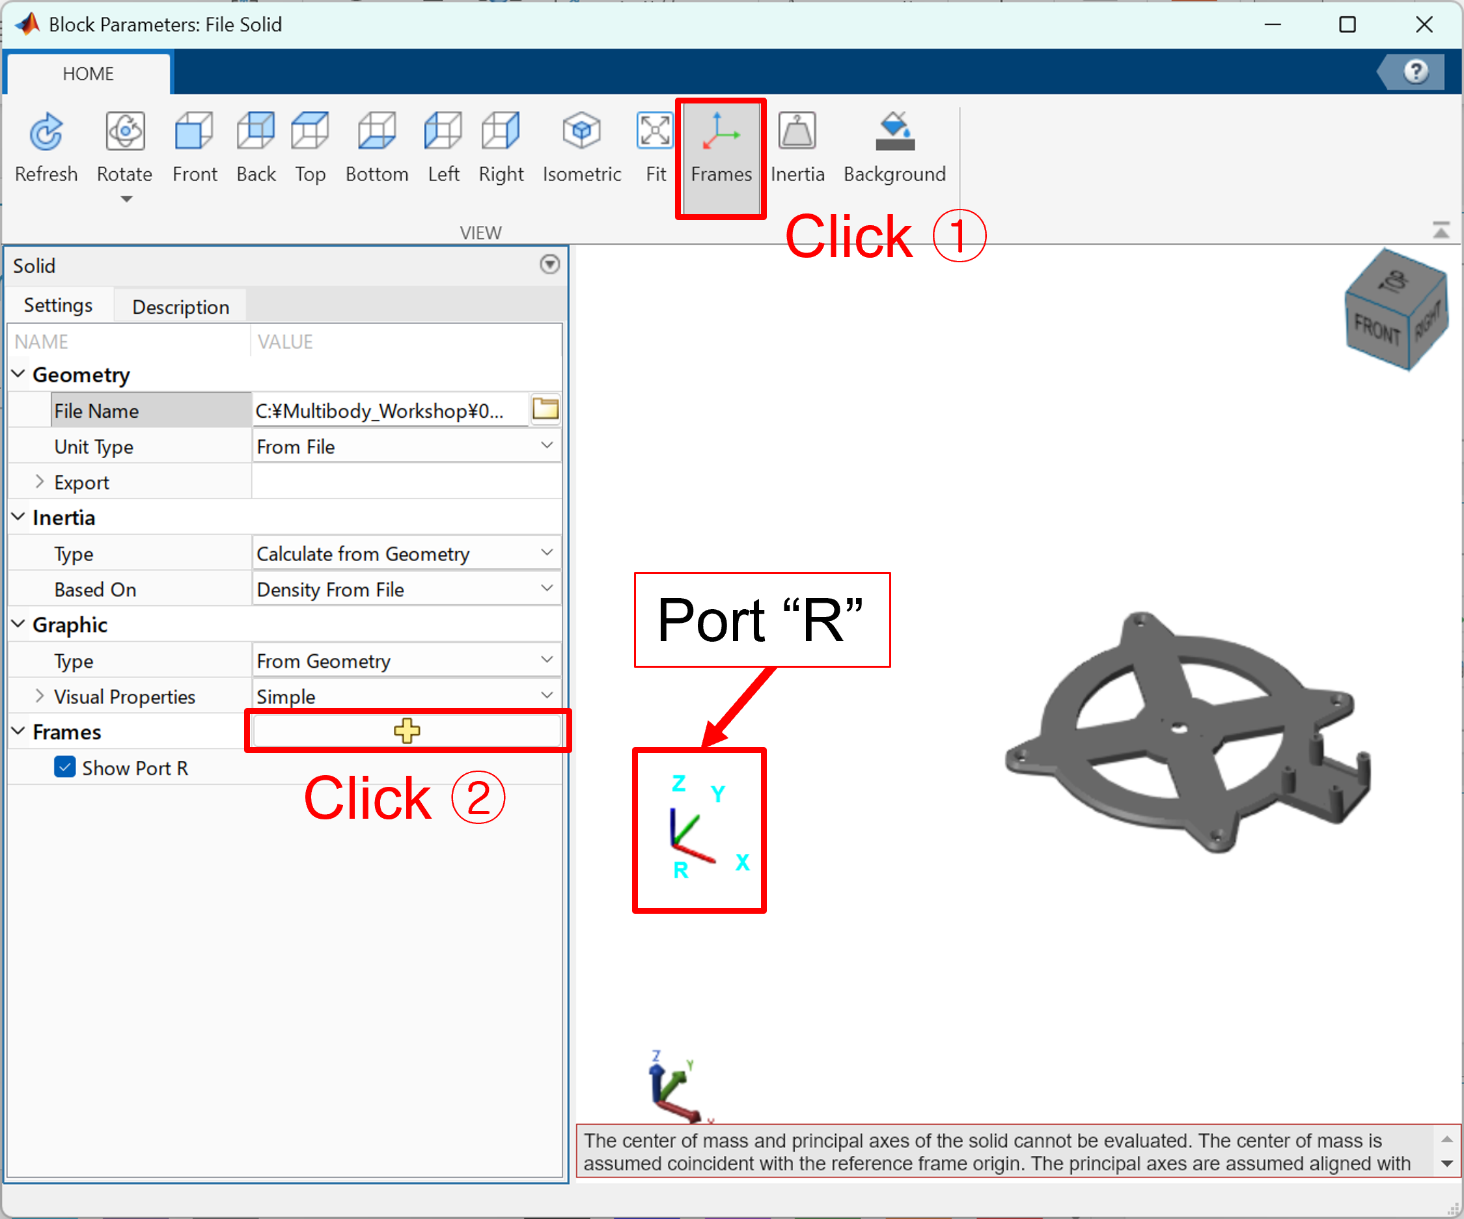Collapse the Geometry section

[20, 374]
